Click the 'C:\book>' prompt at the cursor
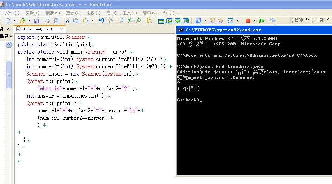 [x=188, y=100]
